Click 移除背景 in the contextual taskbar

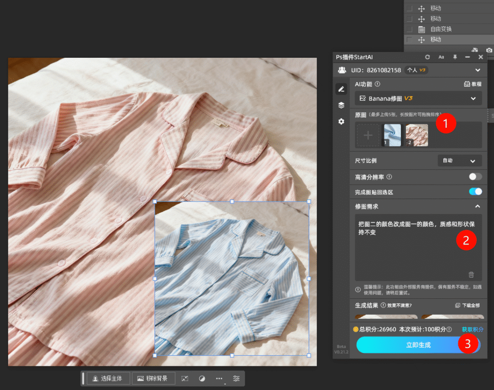(153, 378)
